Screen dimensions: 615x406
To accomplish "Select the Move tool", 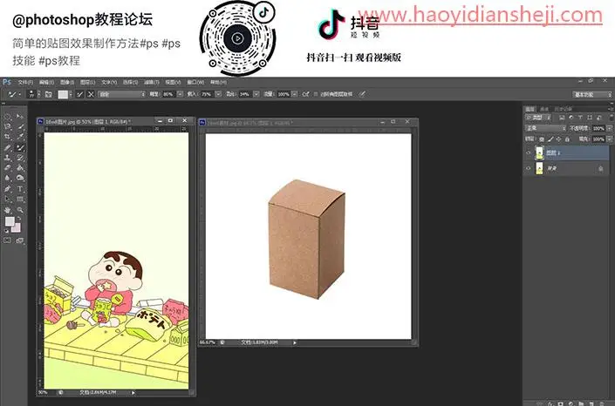I will tap(20, 116).
